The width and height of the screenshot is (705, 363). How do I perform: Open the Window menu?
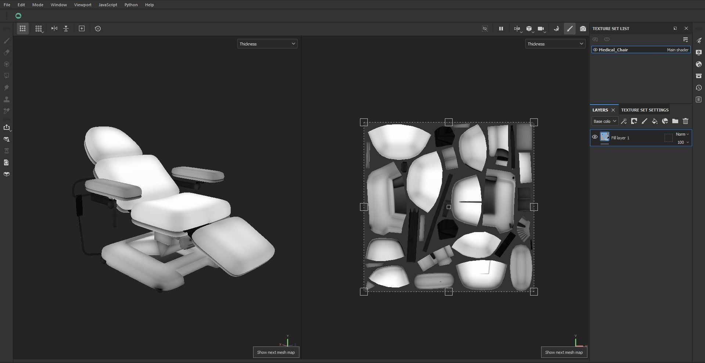59,5
